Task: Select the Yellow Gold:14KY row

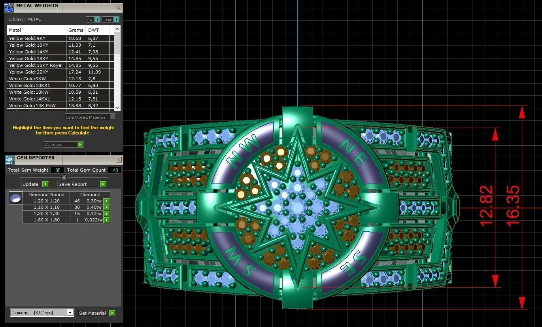Action: tap(60, 52)
